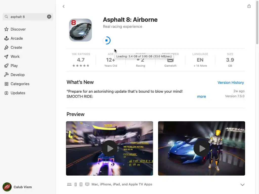Viewport: 259px width, 194px height.
Task: Expand the device compatibility chevron
Action: (x=242, y=185)
